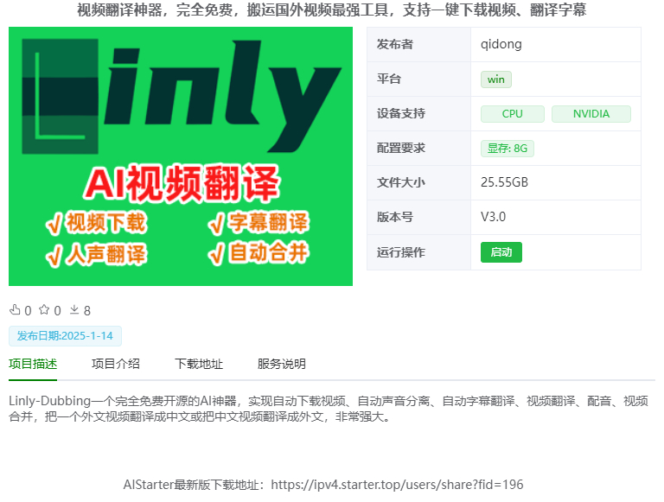Click the 发布者 label cell
Image resolution: width=664 pixels, height=502 pixels.
click(418, 44)
